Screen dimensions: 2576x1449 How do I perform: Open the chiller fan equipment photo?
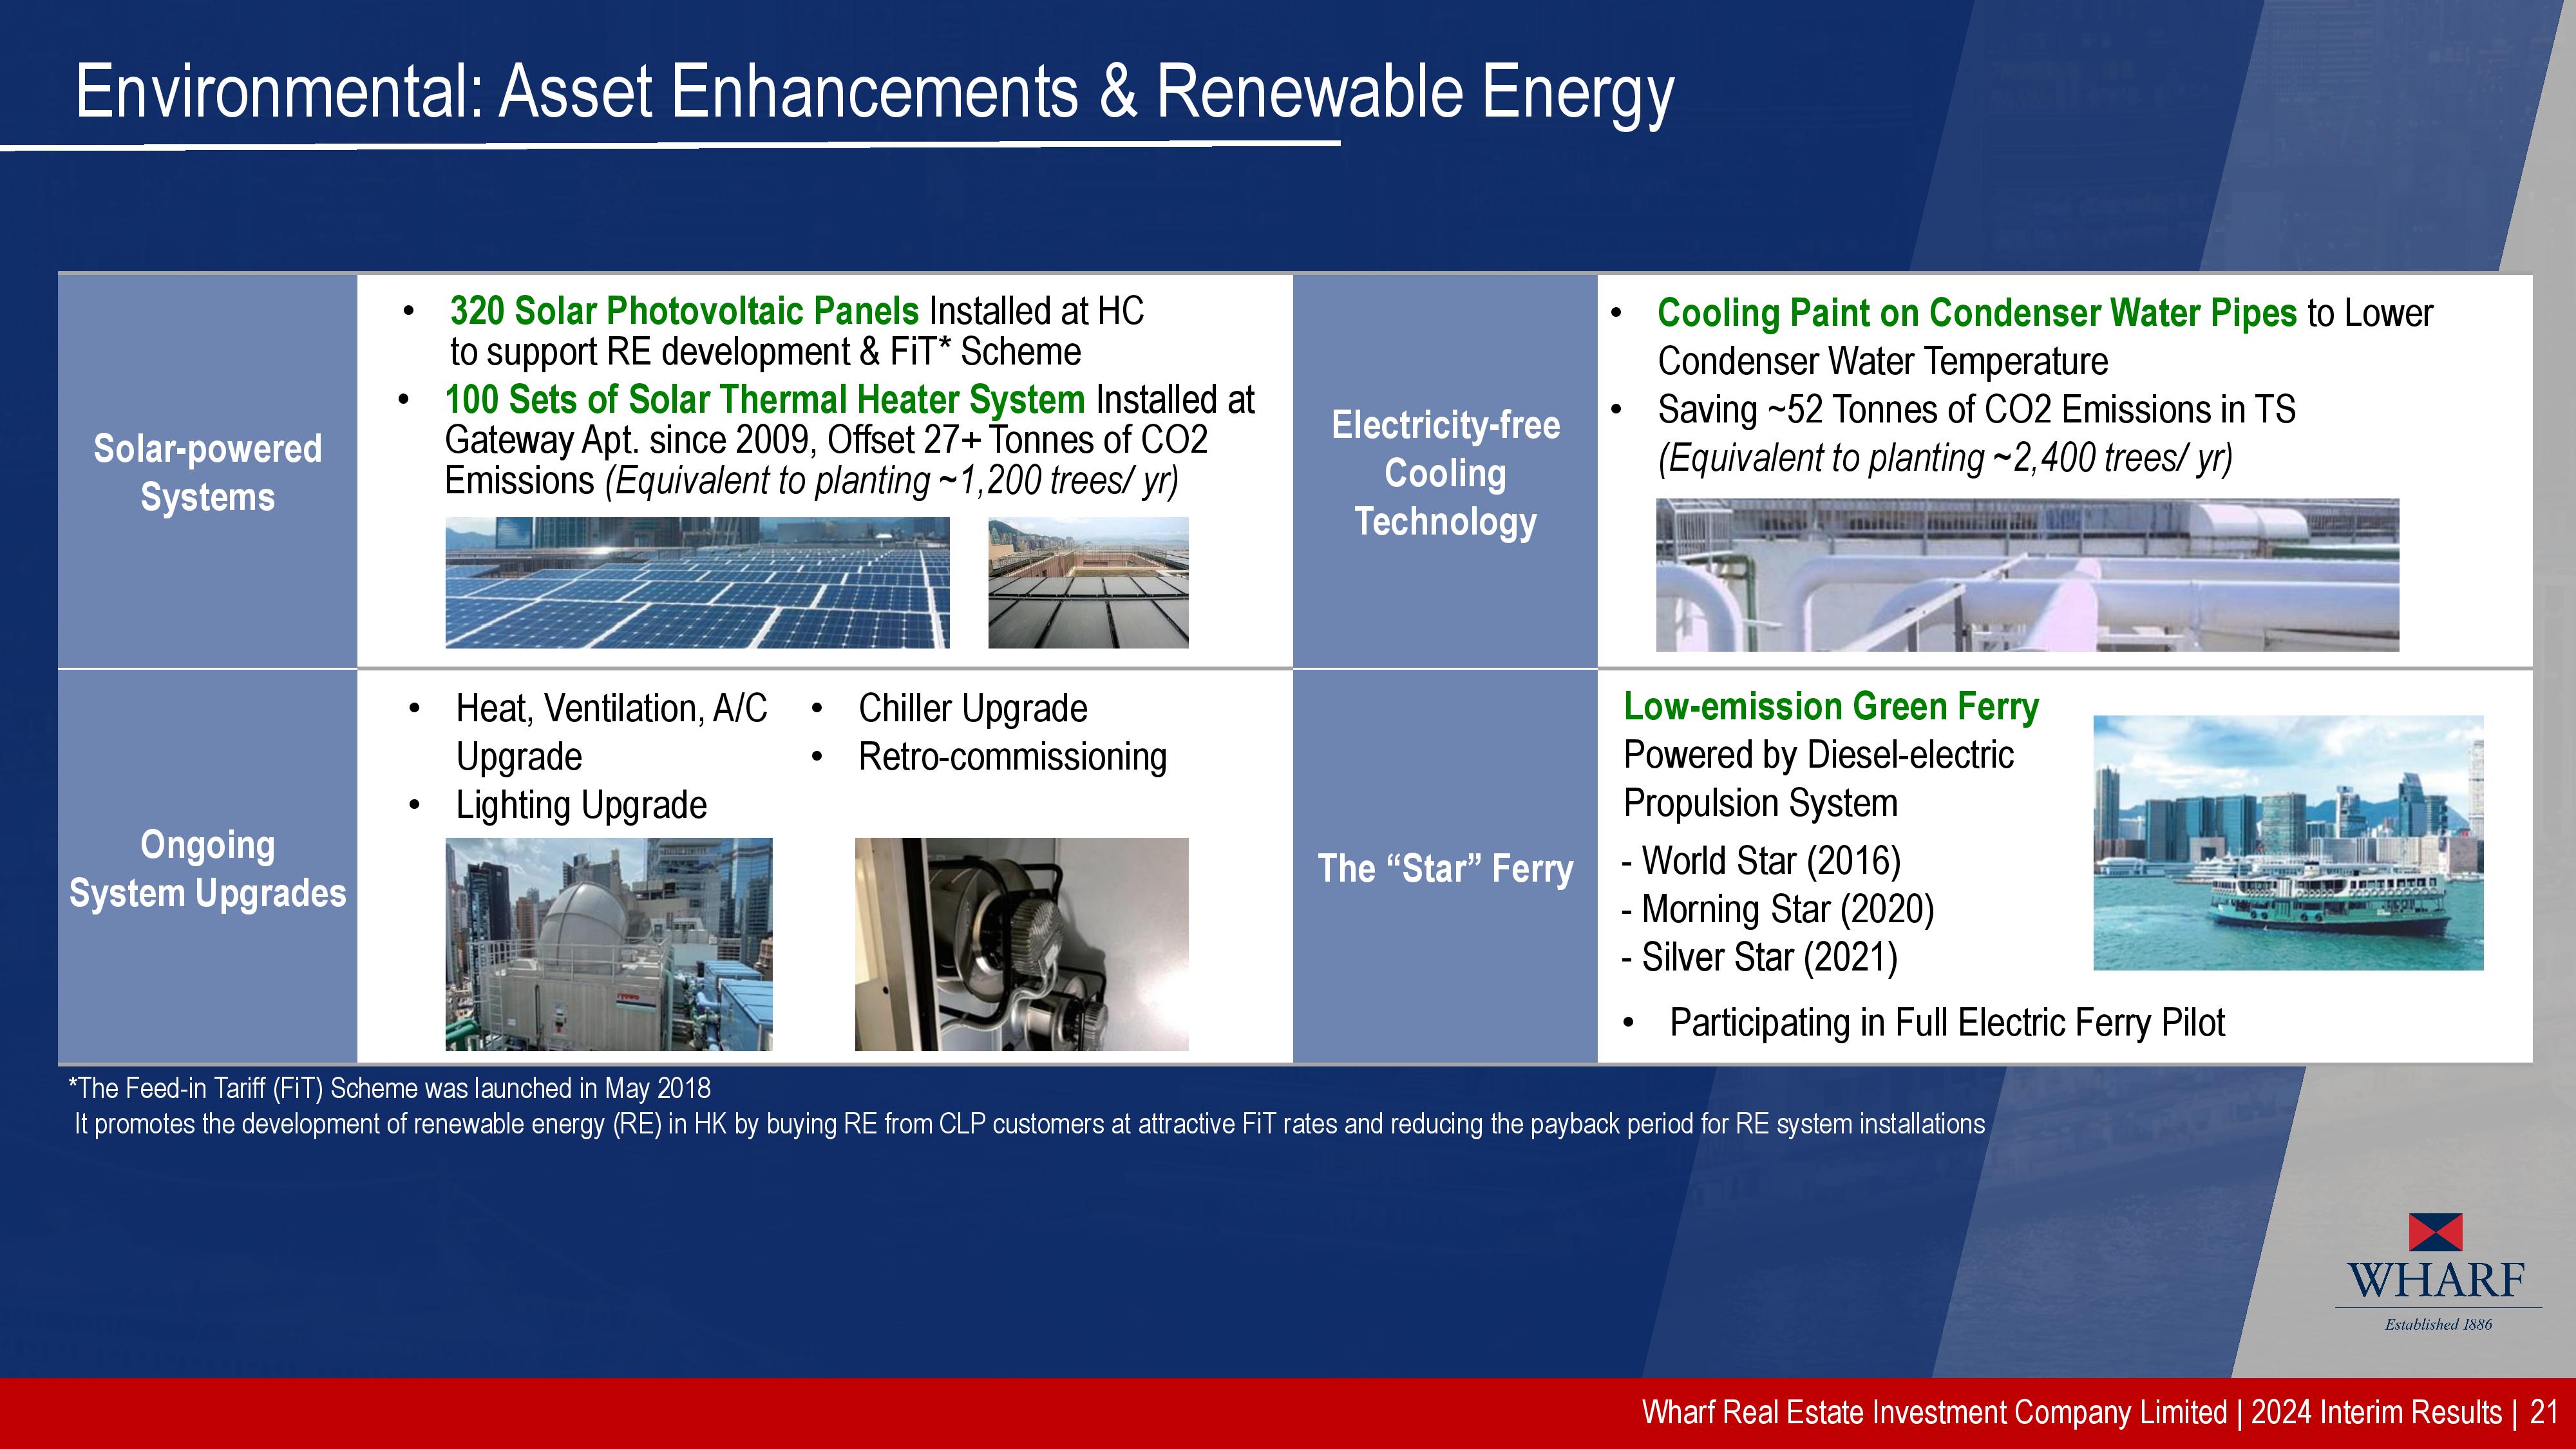pyautogui.click(x=1021, y=944)
